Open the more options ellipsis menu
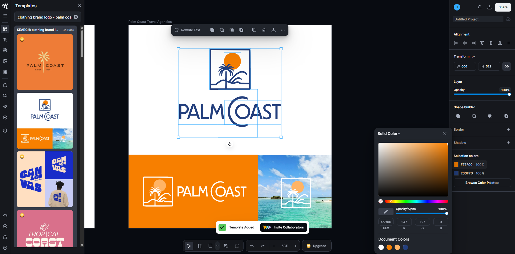The width and height of the screenshot is (515, 254). pyautogui.click(x=283, y=30)
